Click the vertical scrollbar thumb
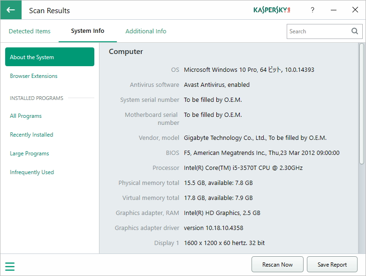The height and width of the screenshot is (276, 366). click(362, 104)
